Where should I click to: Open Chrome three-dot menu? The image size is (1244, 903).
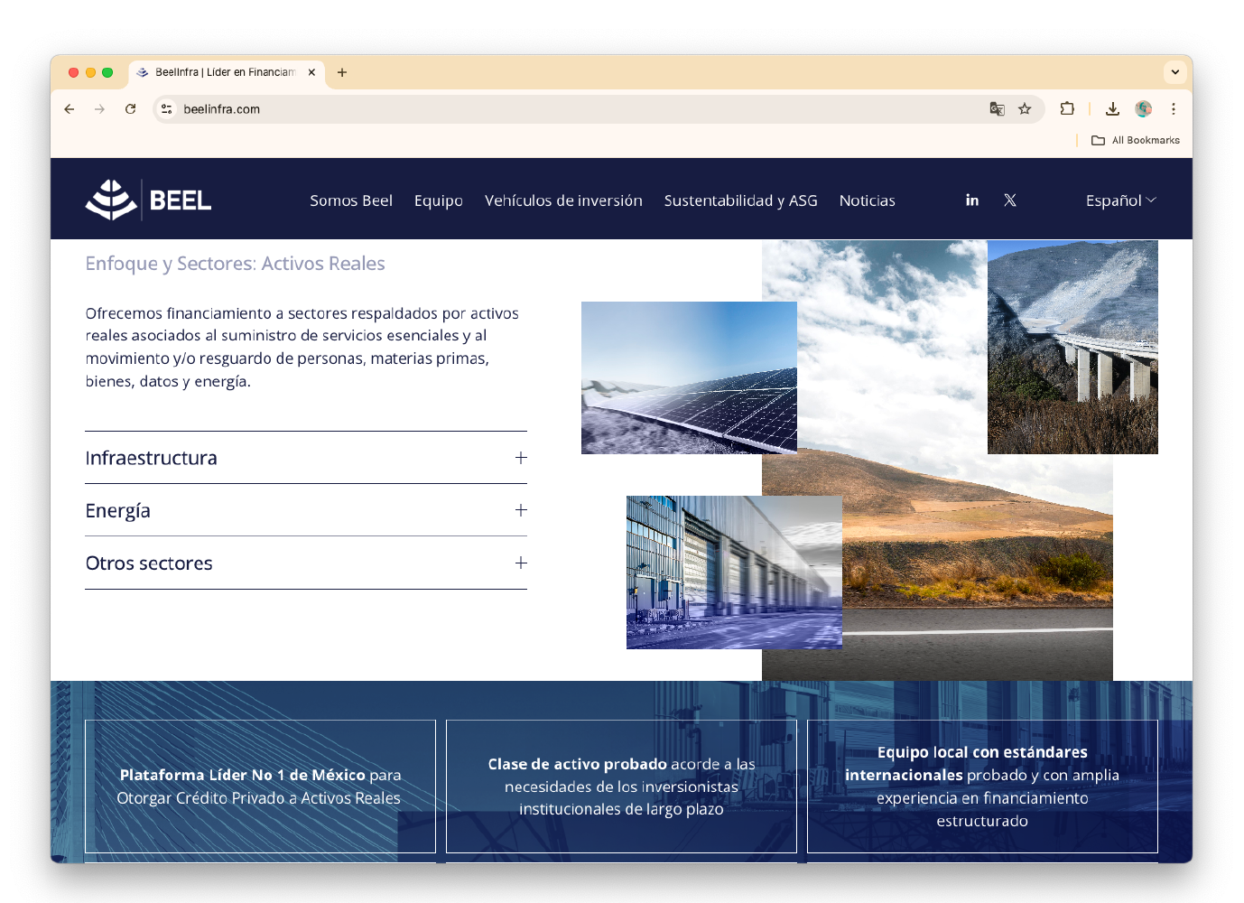coord(1174,109)
